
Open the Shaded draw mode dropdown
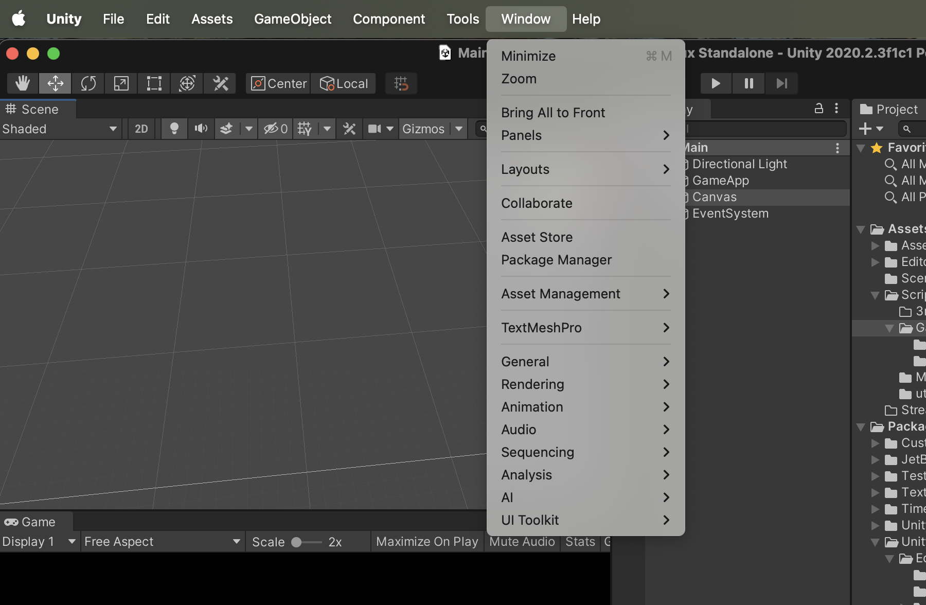[60, 129]
